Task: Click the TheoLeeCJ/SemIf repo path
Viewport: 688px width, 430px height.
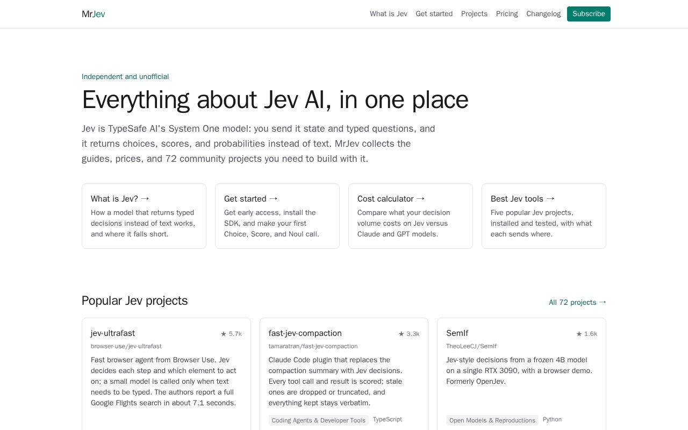Action: 471,346
